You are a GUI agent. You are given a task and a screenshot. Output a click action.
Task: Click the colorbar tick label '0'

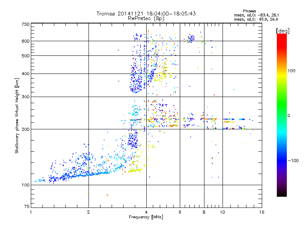(288, 116)
